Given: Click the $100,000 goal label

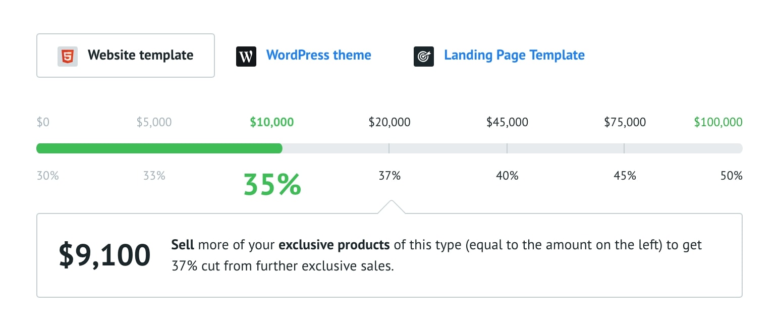Looking at the screenshot, I should pos(718,122).
